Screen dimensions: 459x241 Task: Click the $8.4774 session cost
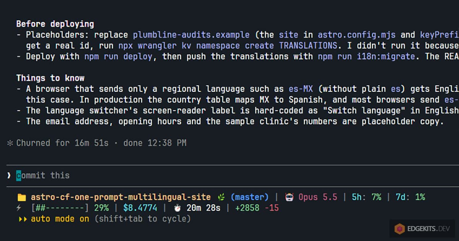pos(140,208)
